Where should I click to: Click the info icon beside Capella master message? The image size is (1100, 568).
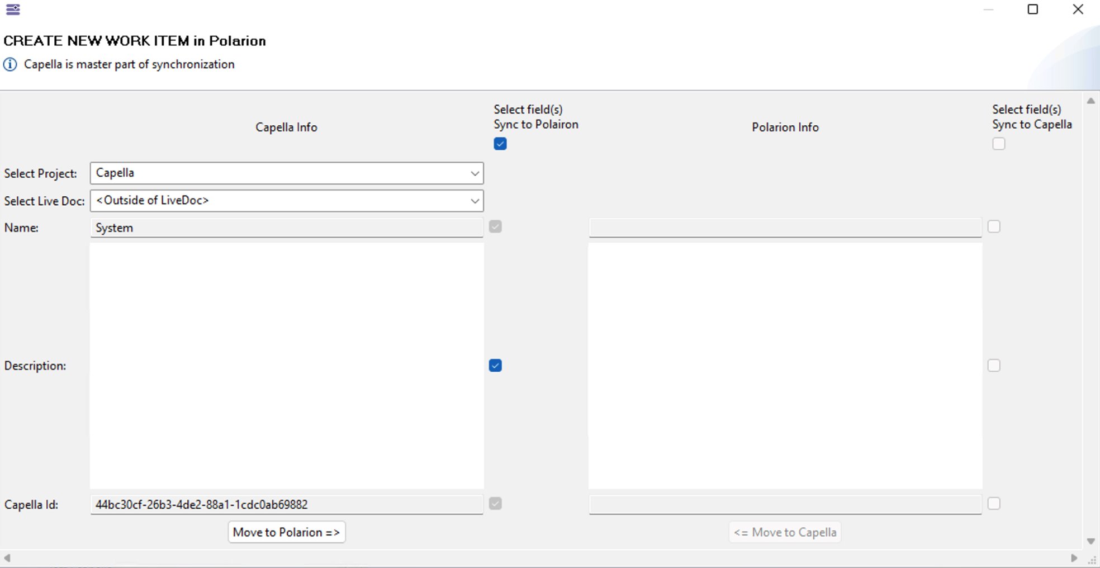point(10,64)
